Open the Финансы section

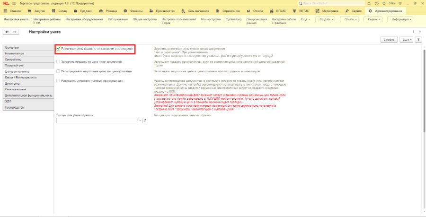133,11
